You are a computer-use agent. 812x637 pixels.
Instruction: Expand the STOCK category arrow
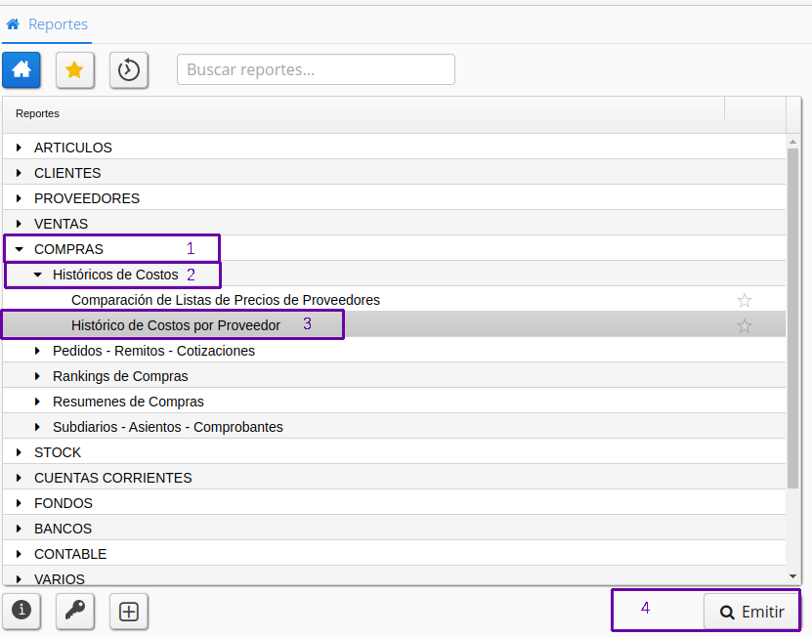[19, 452]
